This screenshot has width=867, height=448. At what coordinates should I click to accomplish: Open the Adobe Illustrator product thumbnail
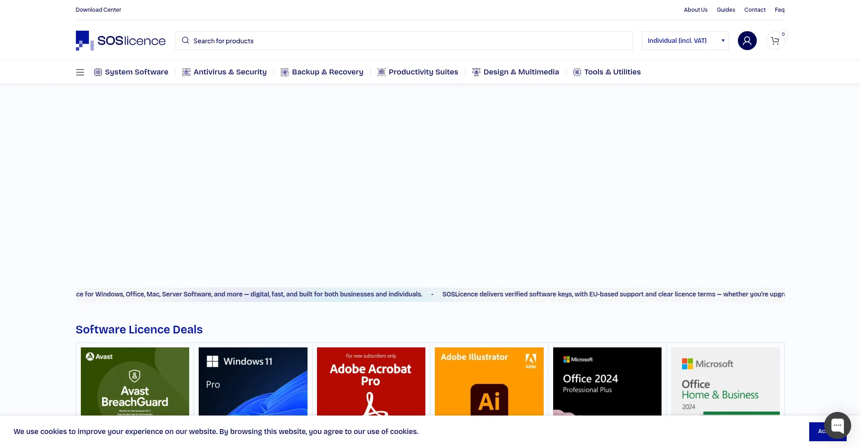[x=489, y=381]
